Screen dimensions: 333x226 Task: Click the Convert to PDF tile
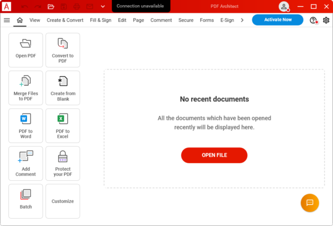coord(63,50)
